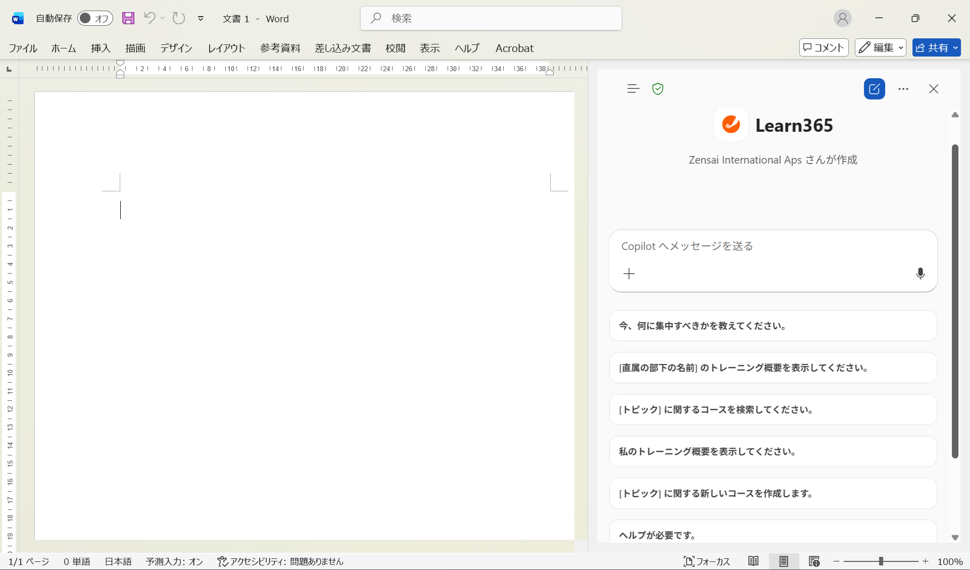Switch to フォーカス mode
Image resolution: width=970 pixels, height=570 pixels.
707,561
